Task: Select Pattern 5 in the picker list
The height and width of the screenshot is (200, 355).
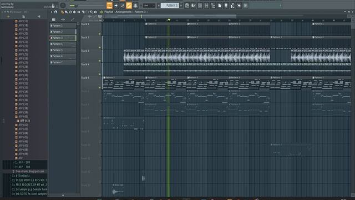Action: [63, 50]
